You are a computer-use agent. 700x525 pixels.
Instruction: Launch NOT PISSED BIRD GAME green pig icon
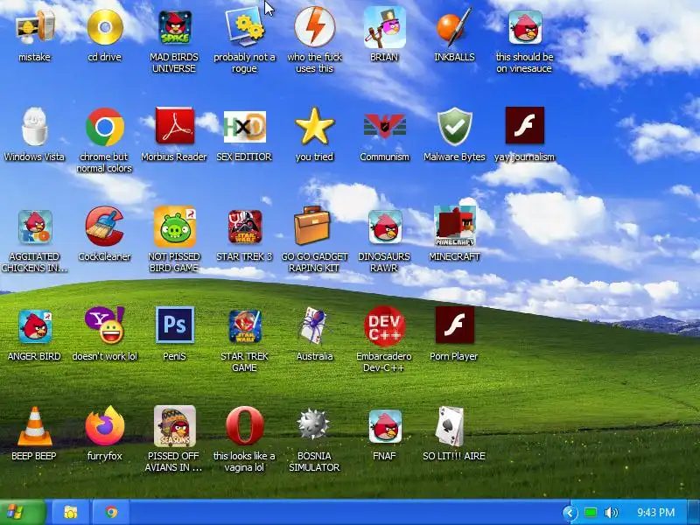coord(174,227)
